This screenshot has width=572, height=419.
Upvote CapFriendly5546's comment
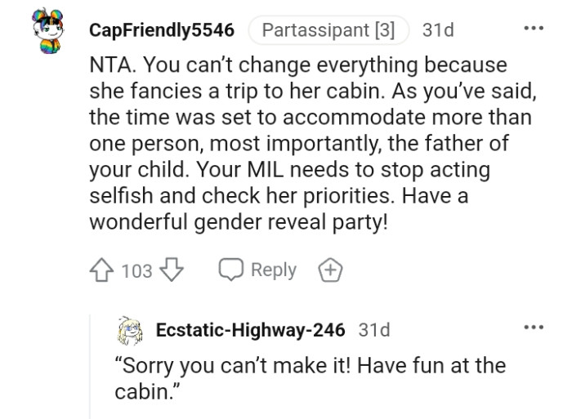click(103, 270)
